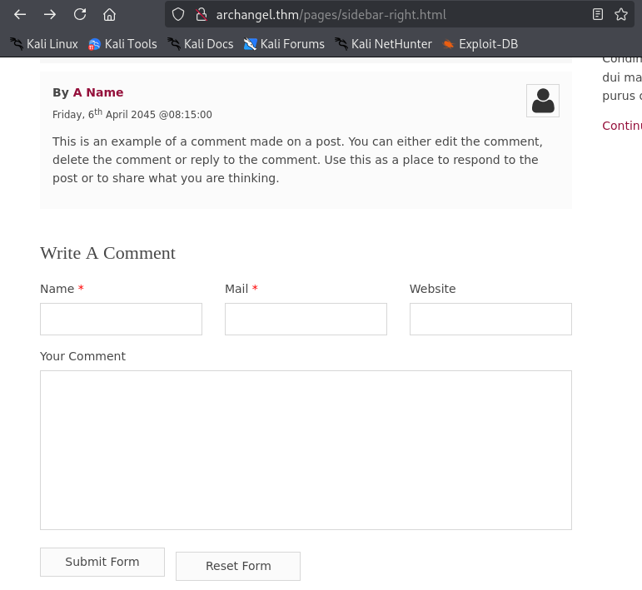Focus the Name input field
The image size is (642, 590).
[x=122, y=320]
